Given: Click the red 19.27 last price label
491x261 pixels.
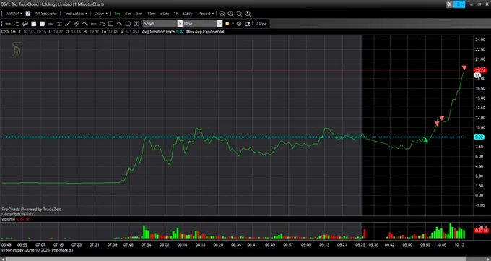Looking at the screenshot, I should 479,70.
